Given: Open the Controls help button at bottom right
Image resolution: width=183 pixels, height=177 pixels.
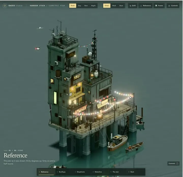Looking at the screenshot, I should 173,164.
